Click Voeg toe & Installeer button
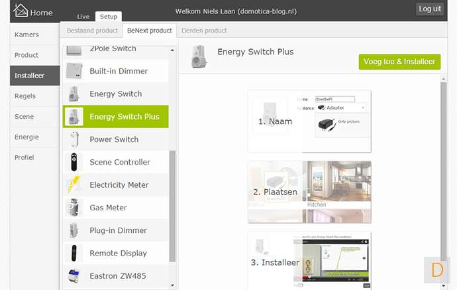The width and height of the screenshot is (457, 290). (x=399, y=62)
